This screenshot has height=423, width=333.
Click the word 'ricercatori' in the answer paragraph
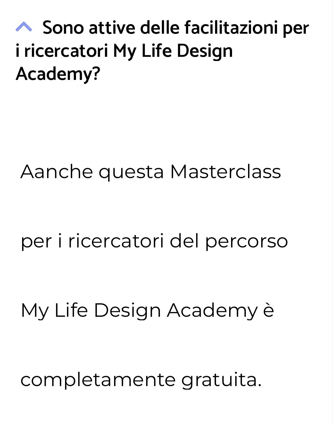[x=116, y=241]
